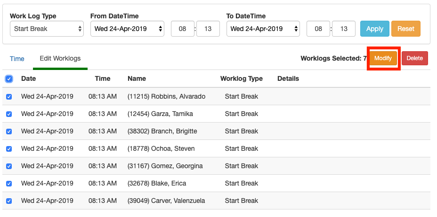
Task: Uncheck the Blake, Erica row
Action: click(9, 184)
